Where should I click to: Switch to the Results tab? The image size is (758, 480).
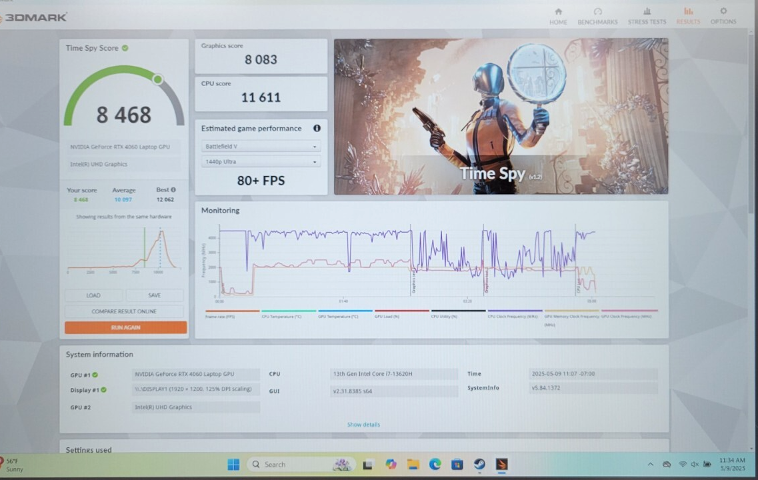688,17
